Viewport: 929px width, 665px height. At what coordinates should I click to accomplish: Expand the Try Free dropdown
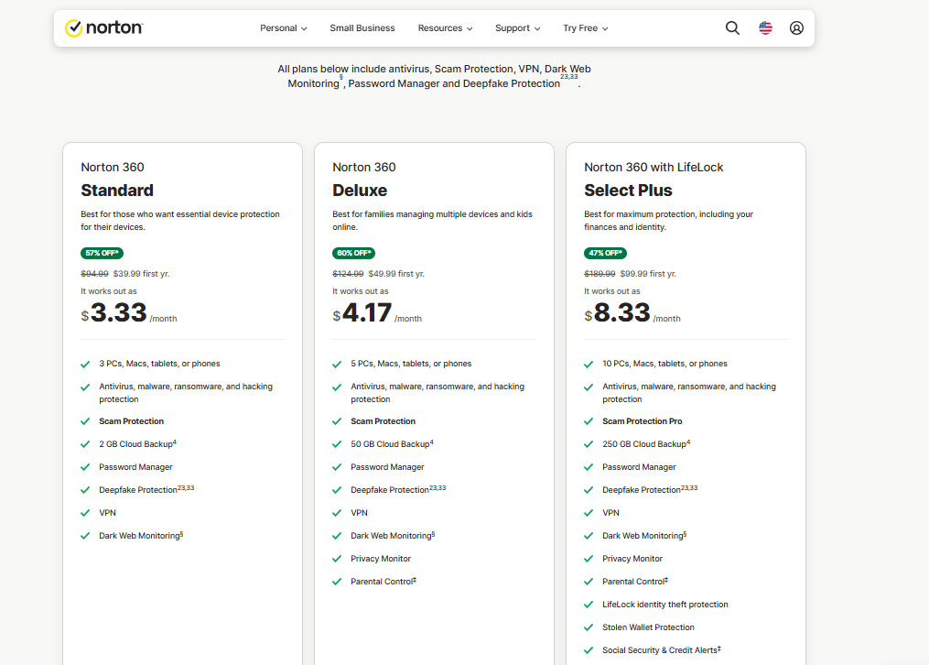pyautogui.click(x=586, y=27)
